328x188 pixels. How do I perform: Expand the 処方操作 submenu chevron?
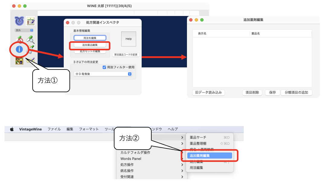(182, 164)
